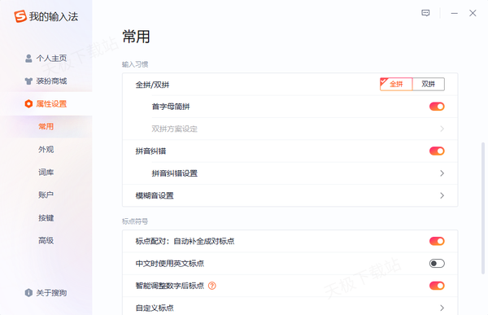The width and height of the screenshot is (488, 315).
Task: Open 拼音纠错设置 chevron
Action: tap(442, 173)
